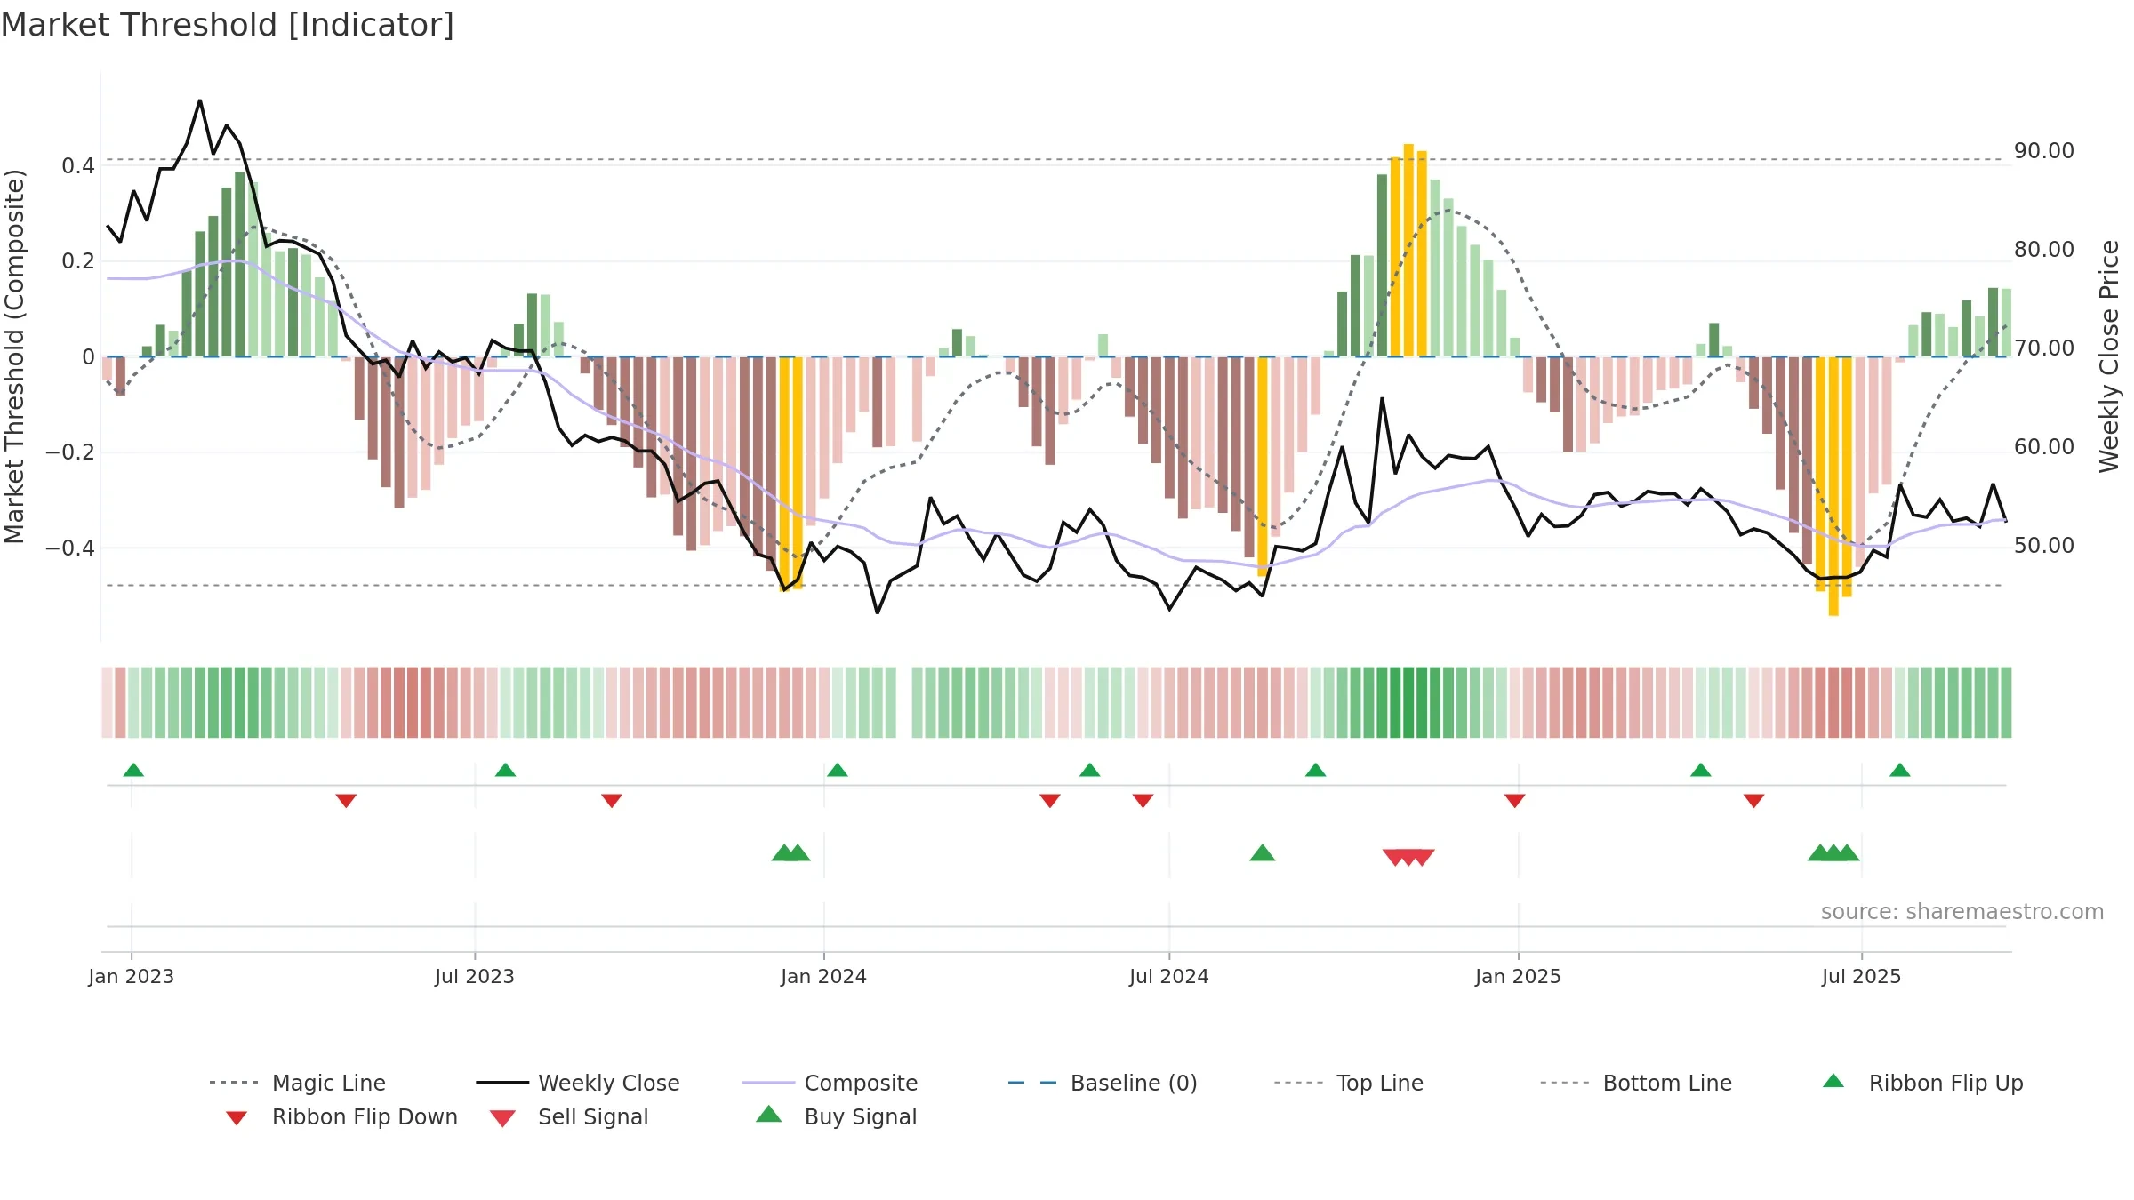Toggle the Weekly Close legend entry

coord(577,1083)
